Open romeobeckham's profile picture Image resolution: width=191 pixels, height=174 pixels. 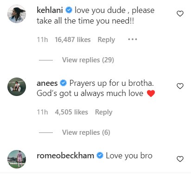pyautogui.click(x=17, y=159)
